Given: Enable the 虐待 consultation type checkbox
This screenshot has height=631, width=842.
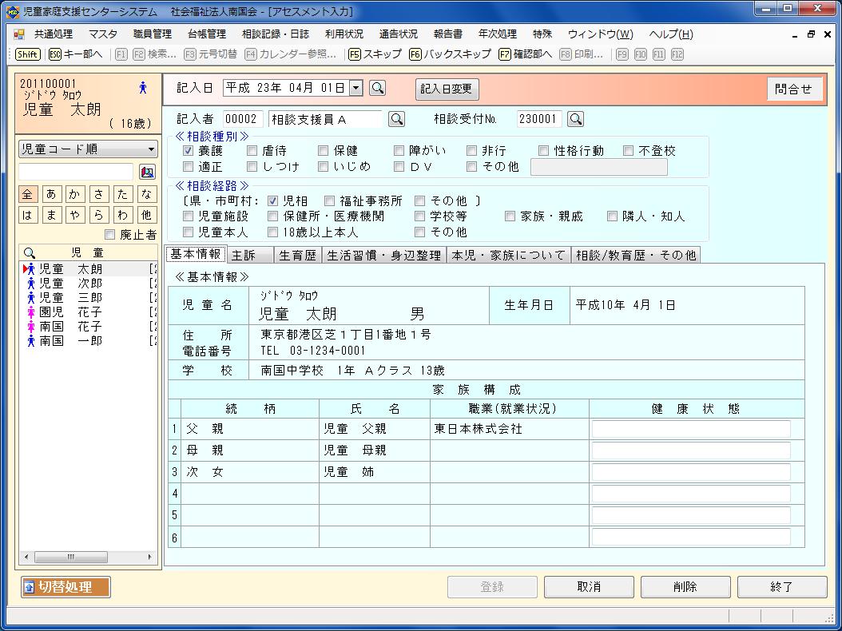Looking at the screenshot, I should pos(252,150).
